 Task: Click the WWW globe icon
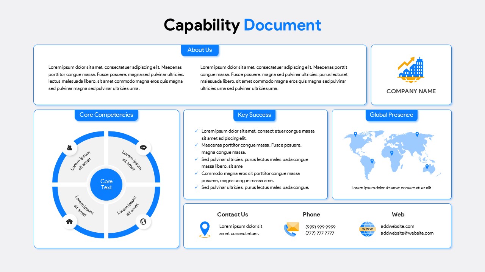(367, 229)
